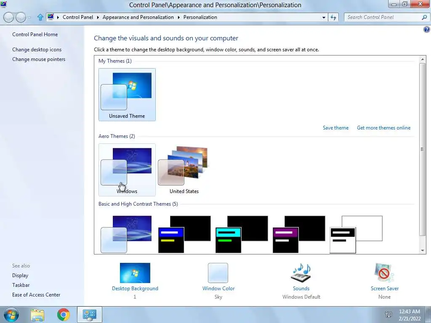Click the blue Up arrow icon

40,17
